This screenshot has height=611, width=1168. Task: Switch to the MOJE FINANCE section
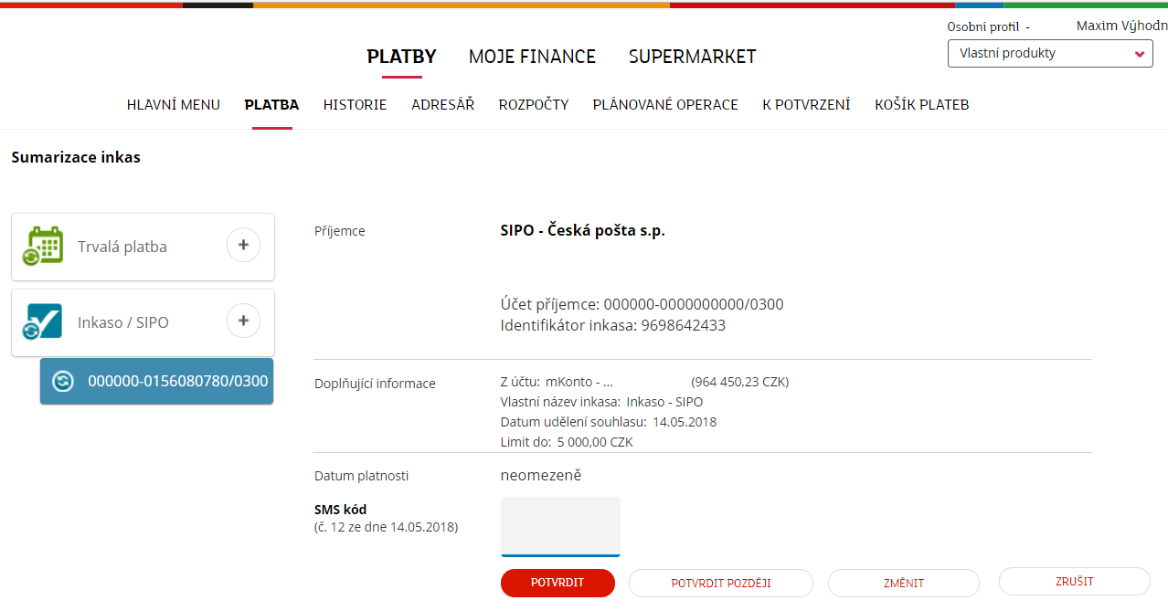coord(532,57)
